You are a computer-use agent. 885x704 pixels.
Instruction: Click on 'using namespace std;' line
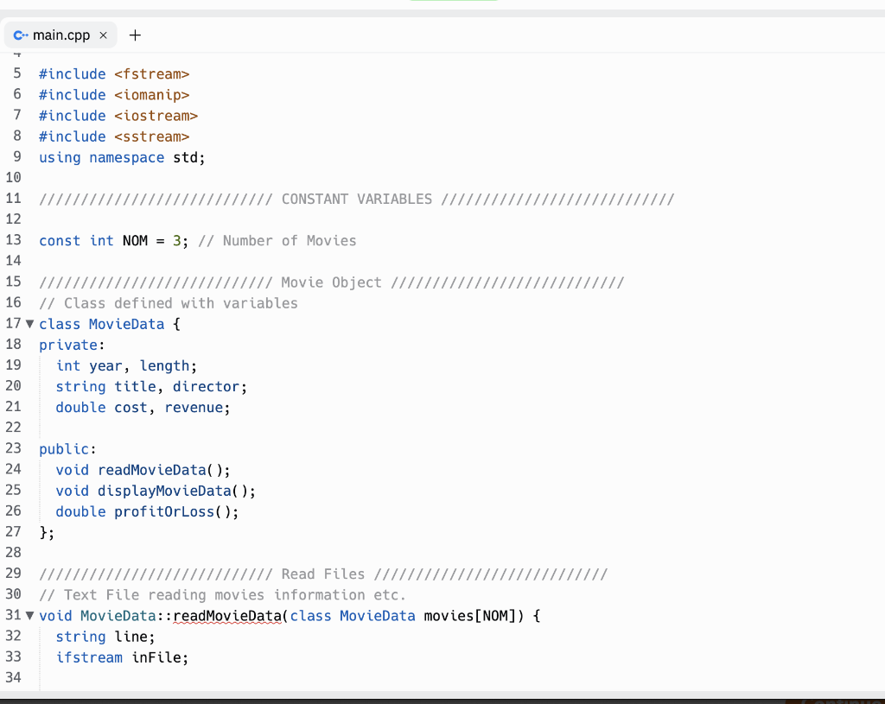[122, 157]
